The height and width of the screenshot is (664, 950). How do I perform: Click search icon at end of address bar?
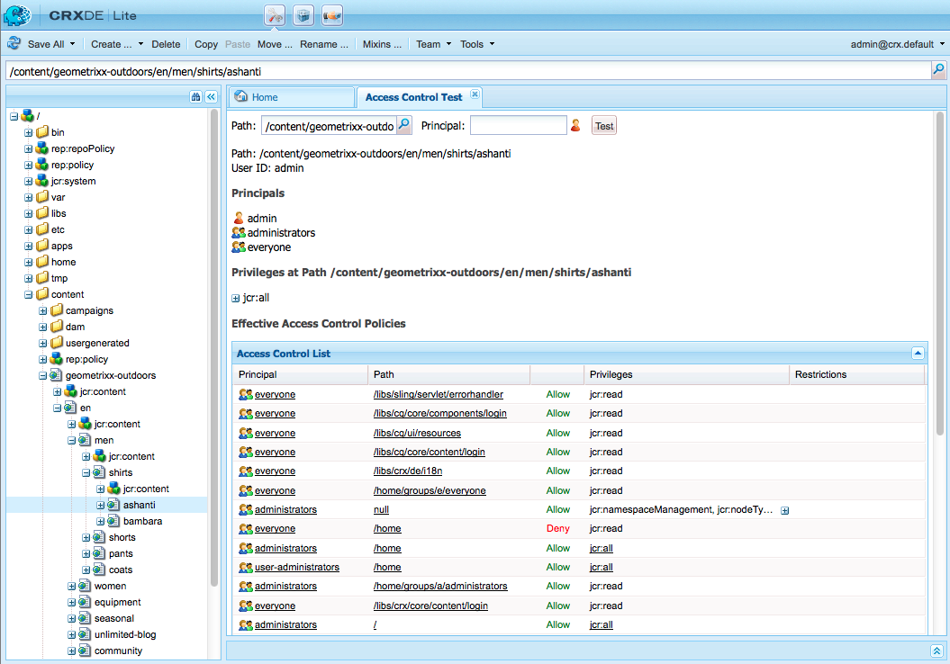(937, 70)
